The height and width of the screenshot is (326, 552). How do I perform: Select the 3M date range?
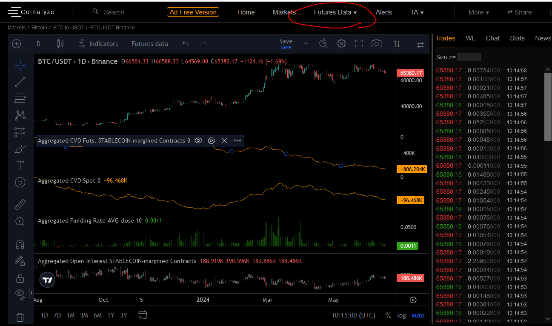point(84,315)
